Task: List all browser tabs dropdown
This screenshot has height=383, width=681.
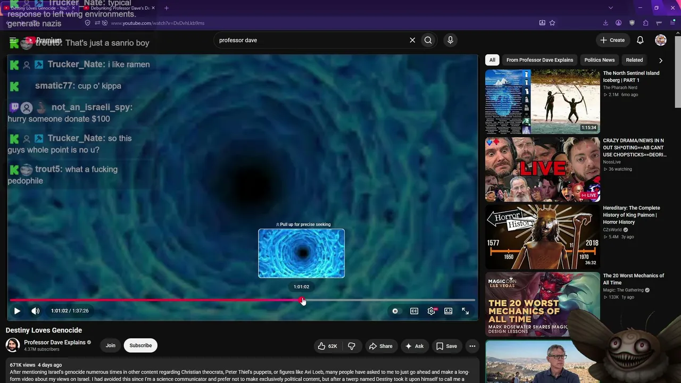Action: (610, 8)
